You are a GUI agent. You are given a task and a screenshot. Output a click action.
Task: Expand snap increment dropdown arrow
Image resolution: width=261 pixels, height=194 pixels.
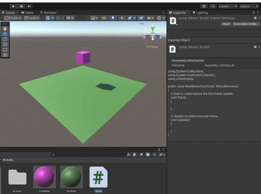tap(72, 18)
